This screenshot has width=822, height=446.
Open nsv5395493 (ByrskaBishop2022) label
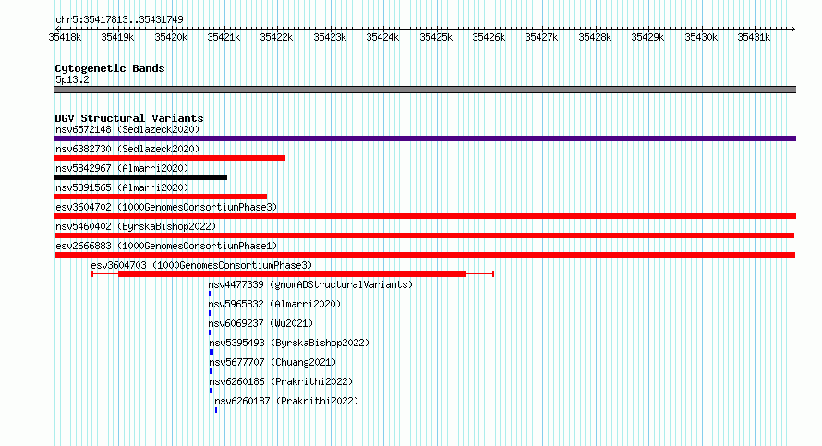(x=289, y=343)
